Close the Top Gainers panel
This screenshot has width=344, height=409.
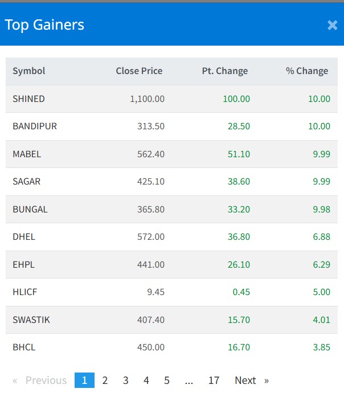[333, 25]
